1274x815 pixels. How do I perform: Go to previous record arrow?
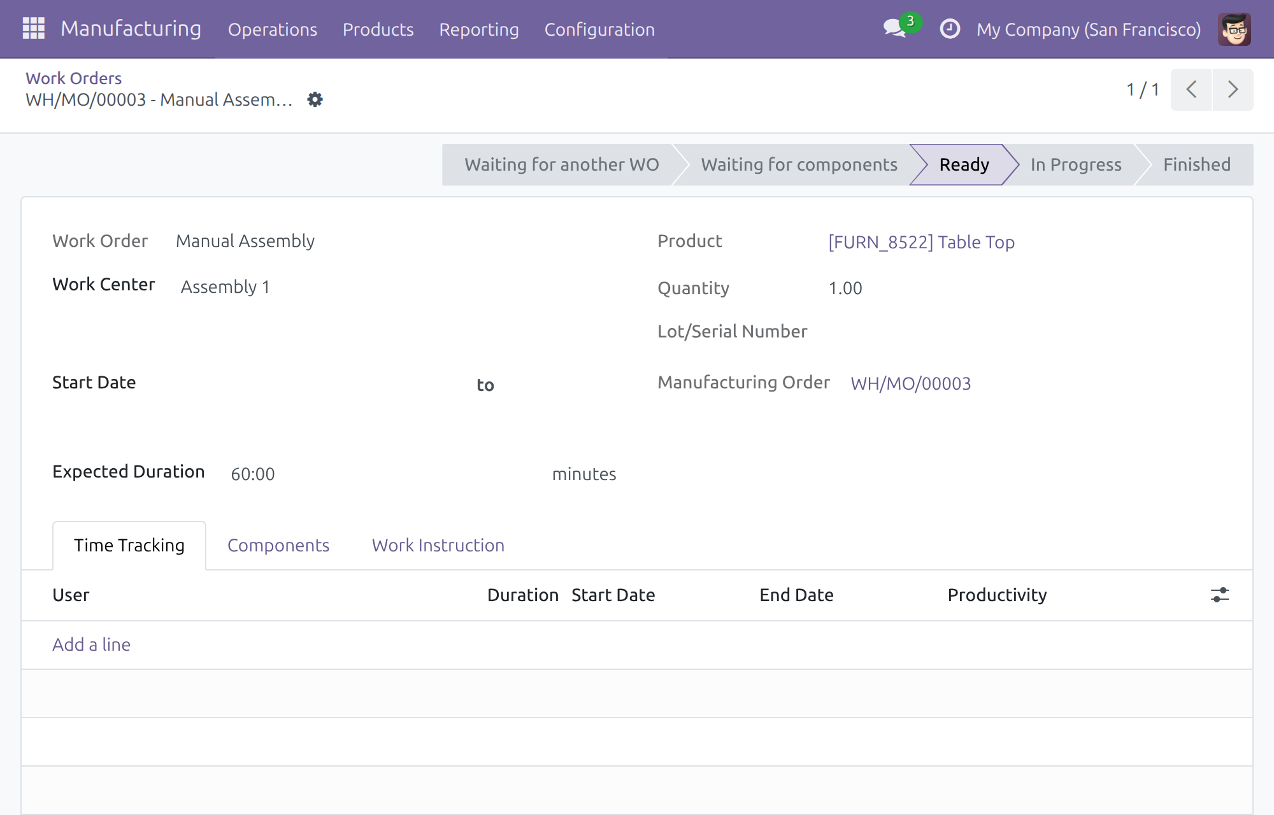click(x=1191, y=90)
